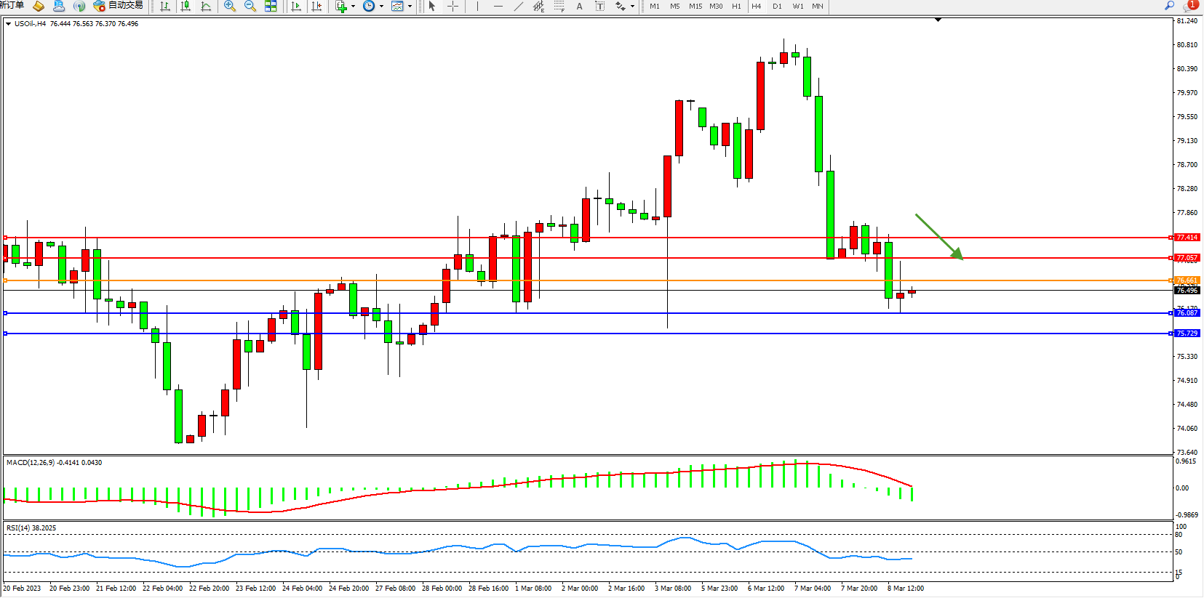Image resolution: width=1204 pixels, height=598 pixels.
Task: Click the 自动交易 auto trading button
Action: point(119,6)
